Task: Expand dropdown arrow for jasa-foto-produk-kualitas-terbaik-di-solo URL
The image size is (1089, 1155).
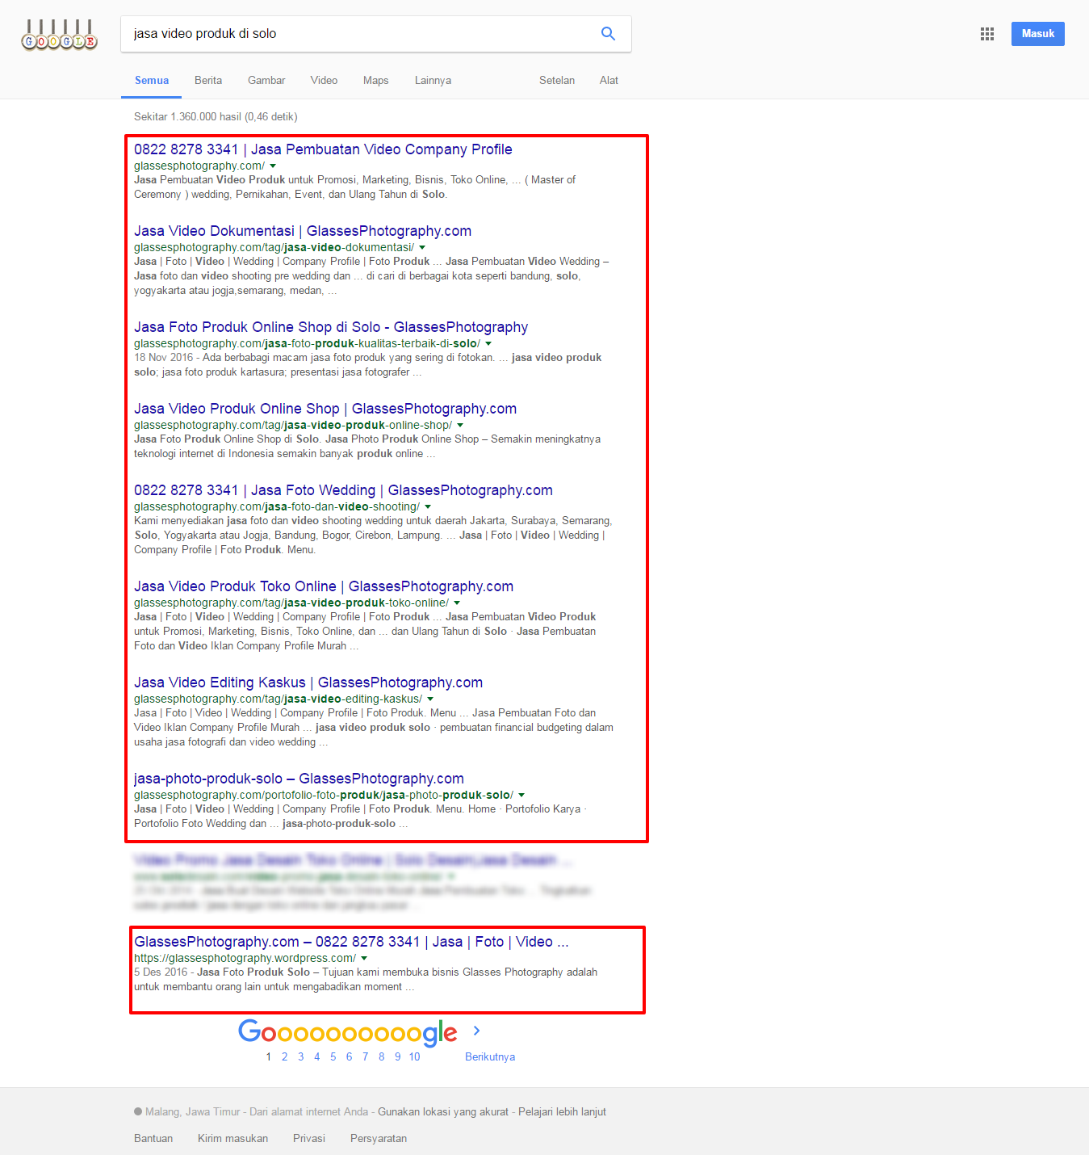Action: (488, 344)
